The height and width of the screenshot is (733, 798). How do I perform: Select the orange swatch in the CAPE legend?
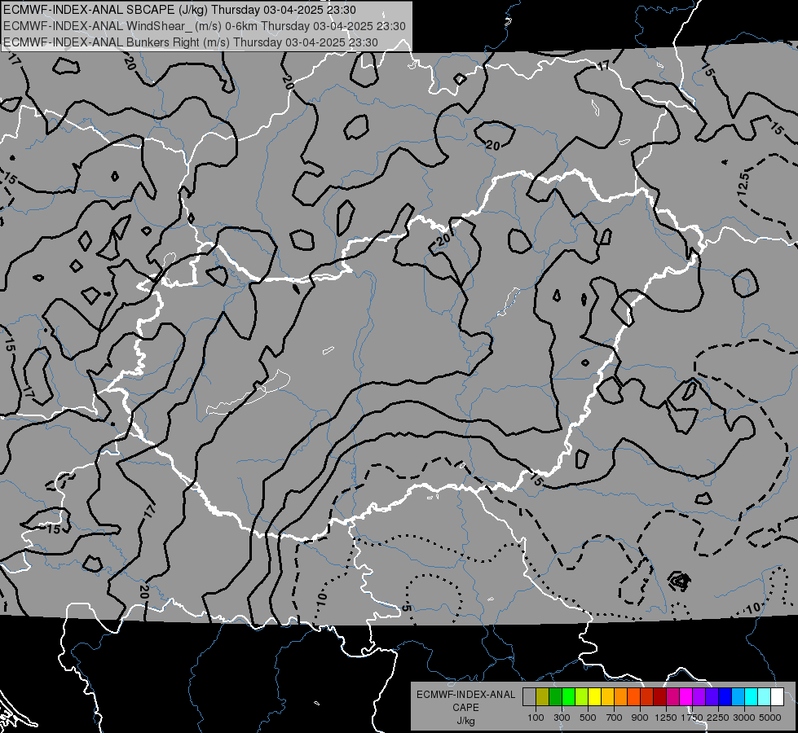(x=621, y=697)
